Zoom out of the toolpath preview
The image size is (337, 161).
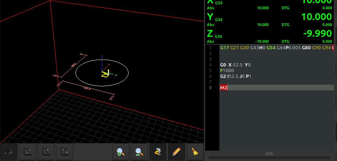[x=139, y=152]
